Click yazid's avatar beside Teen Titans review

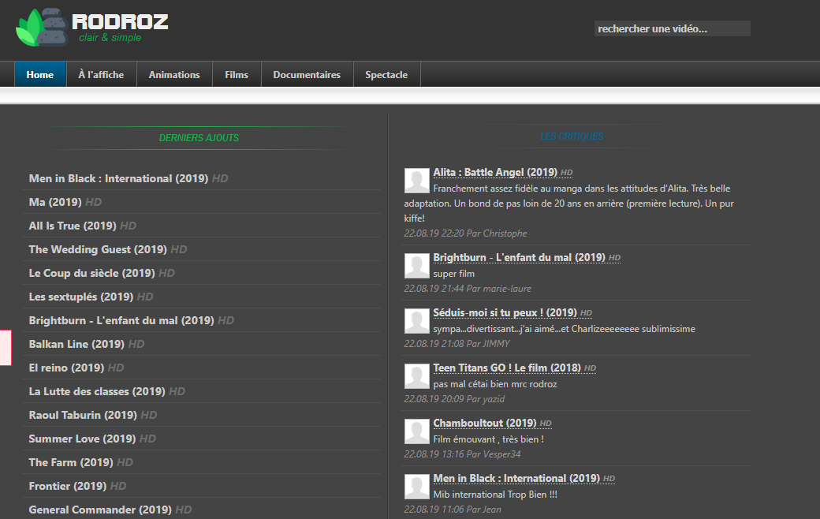pyautogui.click(x=417, y=377)
